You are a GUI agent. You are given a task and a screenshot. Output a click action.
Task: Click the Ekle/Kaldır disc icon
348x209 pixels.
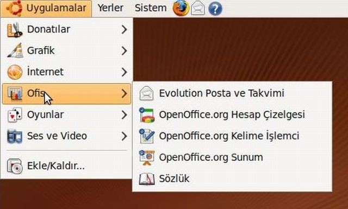click(x=15, y=166)
